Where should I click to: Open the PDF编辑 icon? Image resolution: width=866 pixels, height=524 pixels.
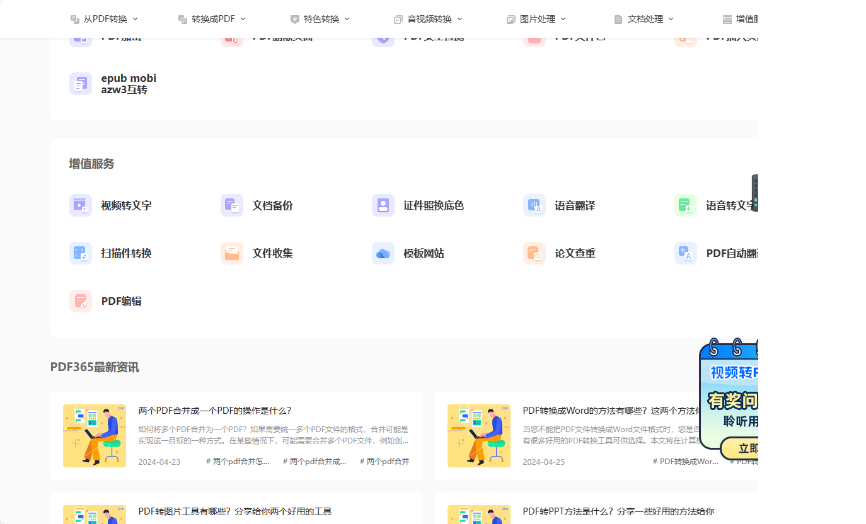tap(81, 301)
